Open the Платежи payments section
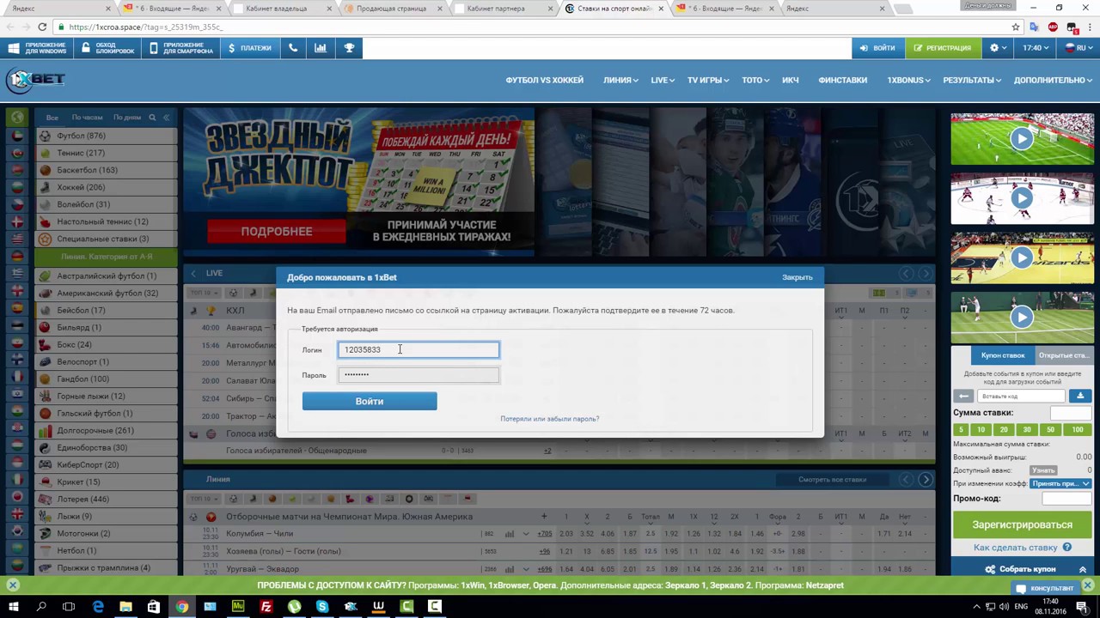The image size is (1100, 618). tap(249, 48)
